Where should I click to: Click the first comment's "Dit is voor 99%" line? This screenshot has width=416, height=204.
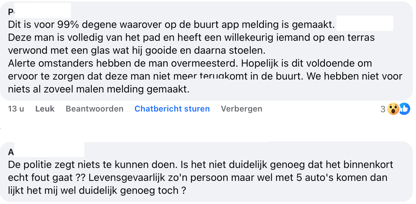coord(68,25)
